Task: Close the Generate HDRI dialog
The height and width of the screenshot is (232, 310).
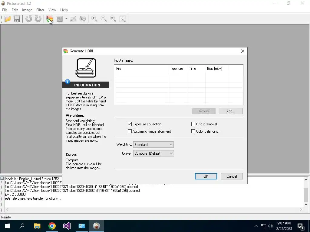Action: click(x=243, y=51)
